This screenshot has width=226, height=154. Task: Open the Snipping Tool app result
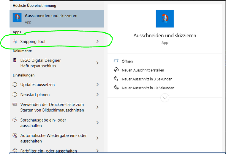coord(57,41)
